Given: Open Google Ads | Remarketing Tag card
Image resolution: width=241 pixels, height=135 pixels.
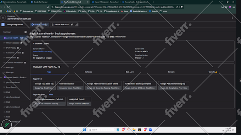Looking at the screenshot, I should (x=174, y=86).
